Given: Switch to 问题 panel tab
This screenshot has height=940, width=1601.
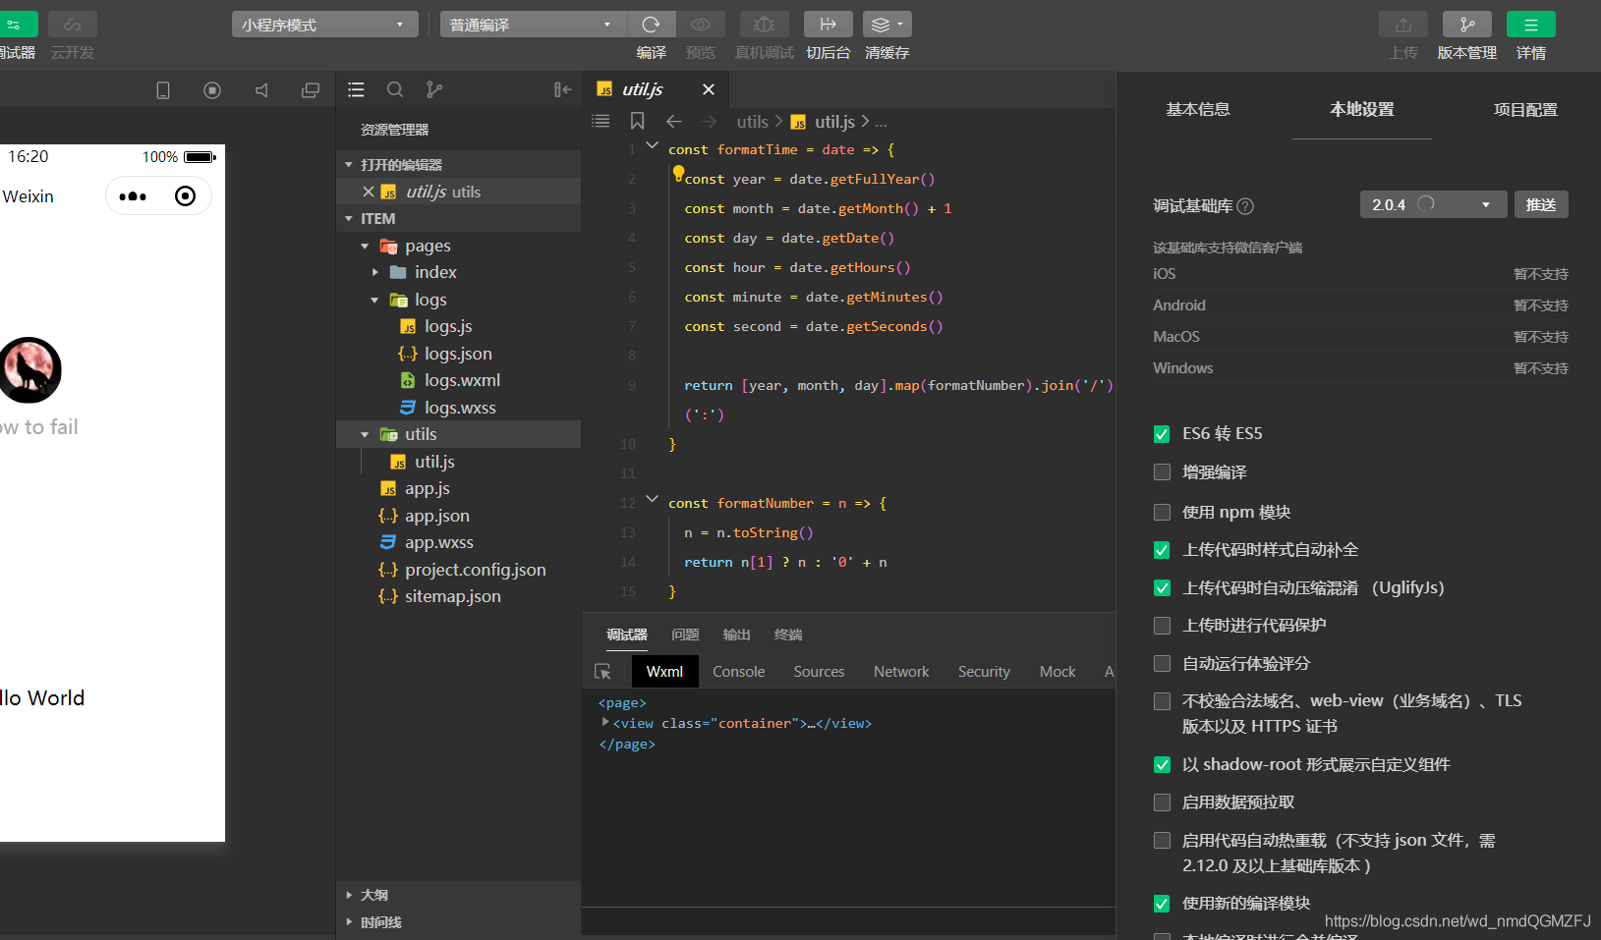Looking at the screenshot, I should point(685,635).
